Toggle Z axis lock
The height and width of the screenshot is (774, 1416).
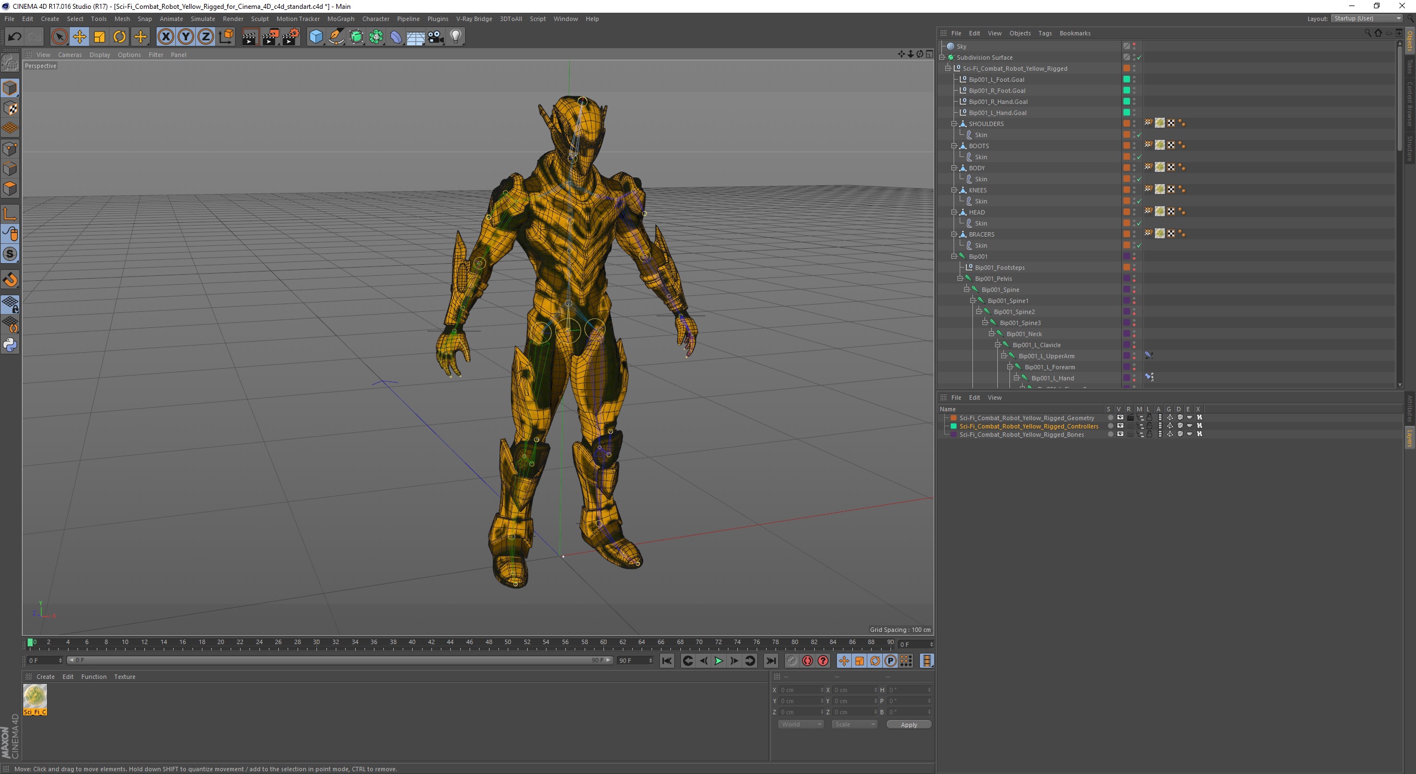click(x=206, y=37)
